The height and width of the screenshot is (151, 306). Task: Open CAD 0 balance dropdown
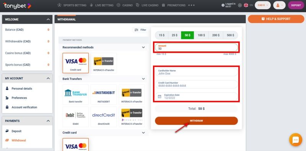(263, 5)
